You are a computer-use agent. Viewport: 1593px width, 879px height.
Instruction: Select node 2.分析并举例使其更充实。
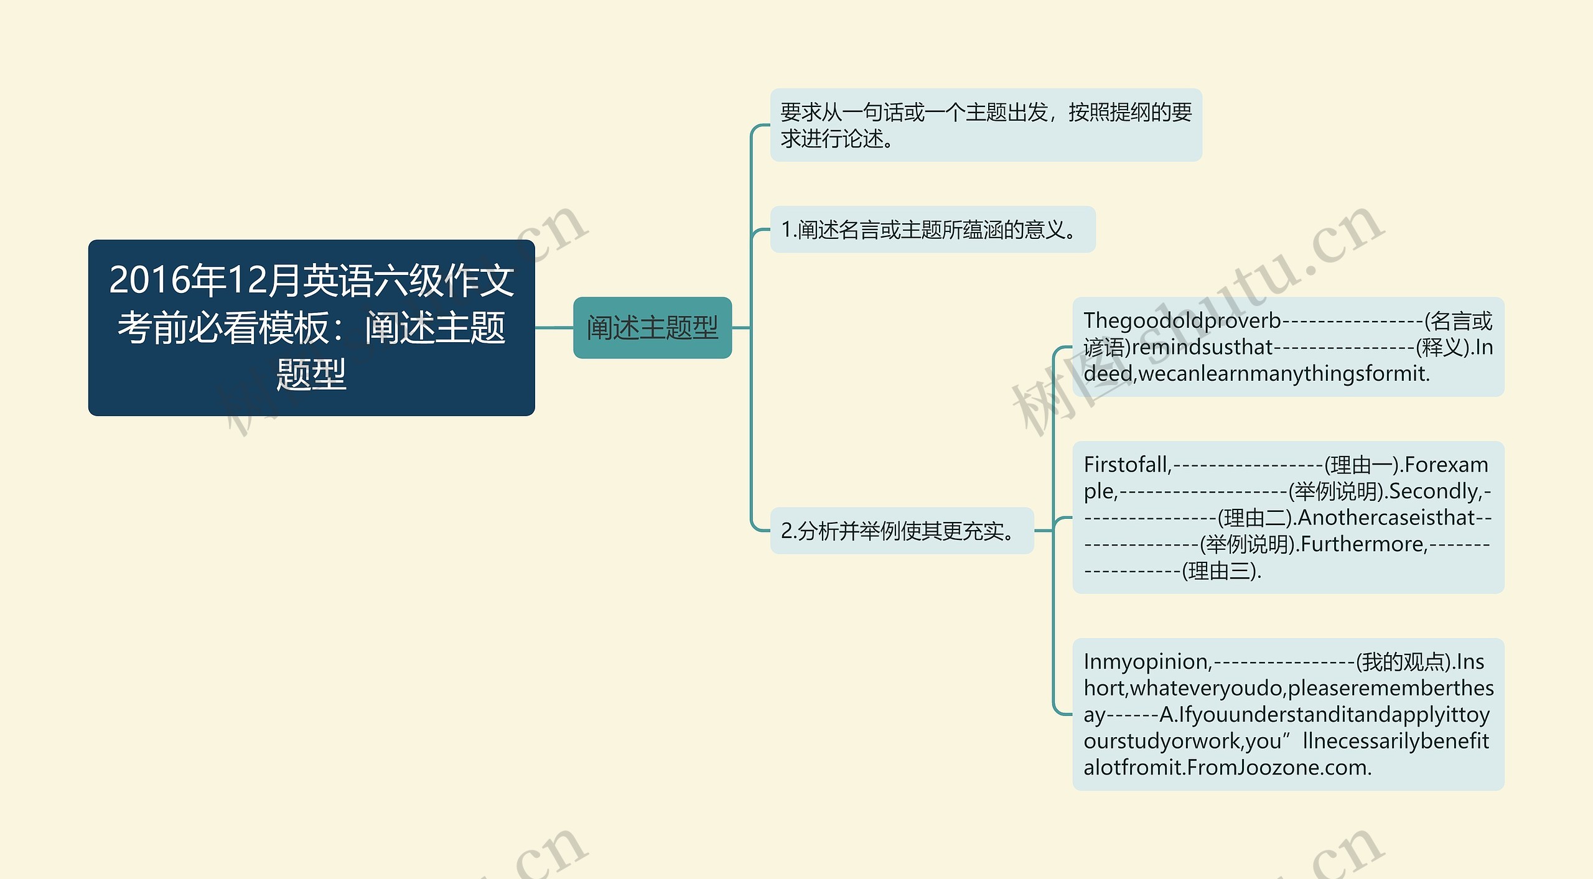tap(902, 531)
